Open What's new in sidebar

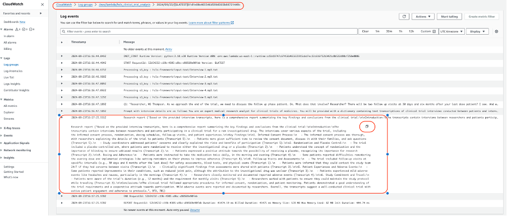click(11, 177)
